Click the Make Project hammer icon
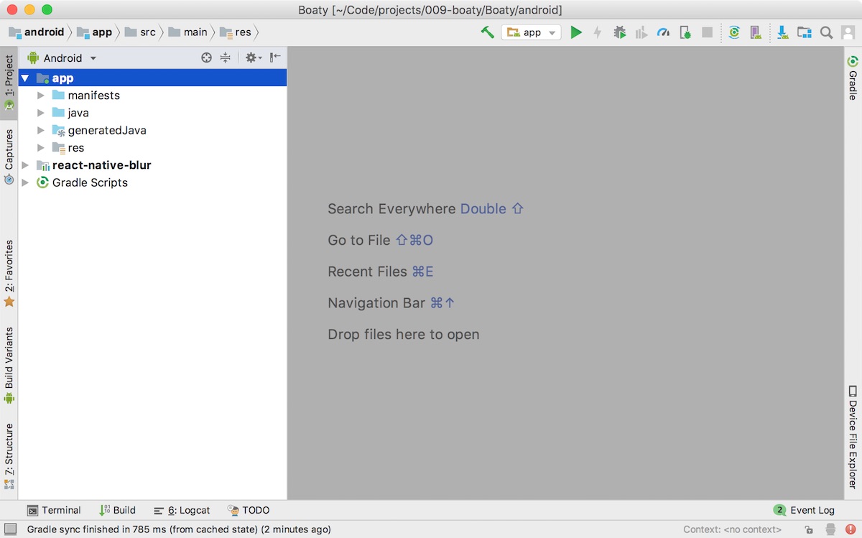The image size is (862, 538). [487, 32]
